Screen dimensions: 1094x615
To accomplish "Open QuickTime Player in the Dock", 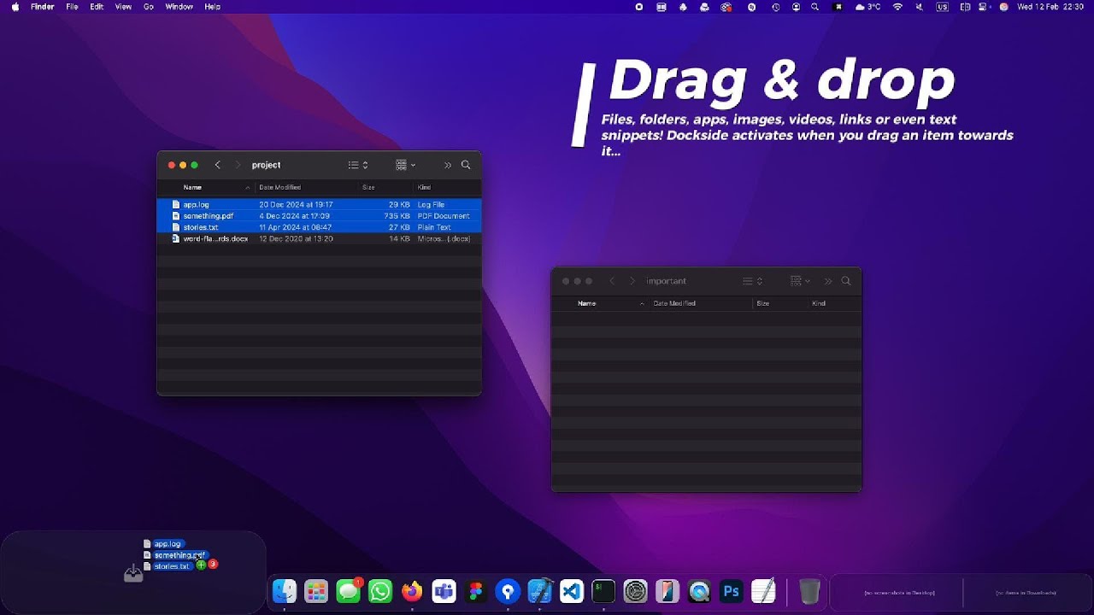I will click(x=699, y=591).
